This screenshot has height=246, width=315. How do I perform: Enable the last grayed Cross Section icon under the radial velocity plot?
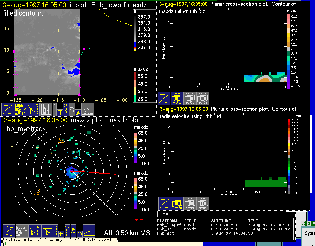[203, 203]
